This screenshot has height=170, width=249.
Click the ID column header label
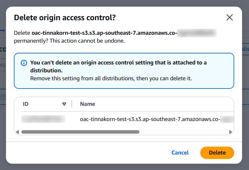26,104
